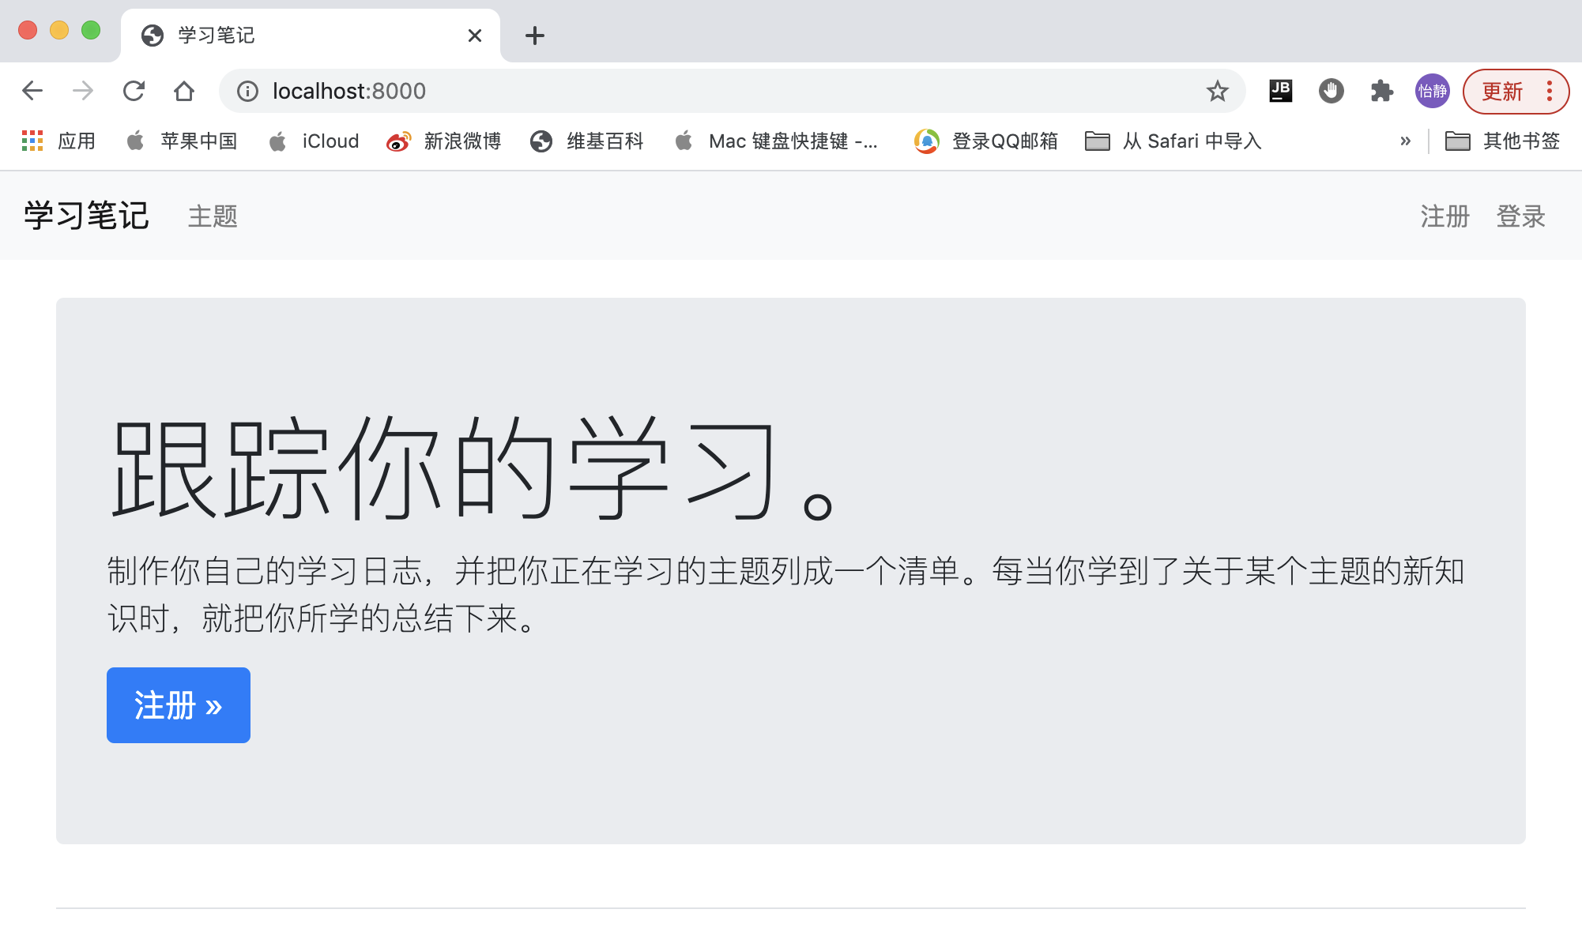Expand hidden bookmarks with » chevron
This screenshot has width=1582, height=943.
(x=1405, y=141)
